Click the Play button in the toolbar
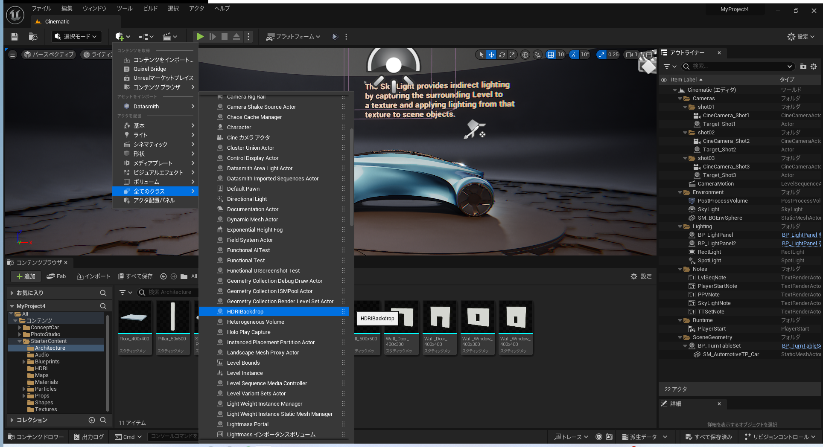Viewport: 823px width, 447px height. pyautogui.click(x=200, y=37)
